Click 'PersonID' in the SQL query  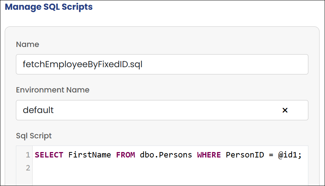click(243, 155)
